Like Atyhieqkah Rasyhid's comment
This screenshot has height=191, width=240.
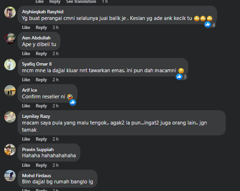[26, 28]
